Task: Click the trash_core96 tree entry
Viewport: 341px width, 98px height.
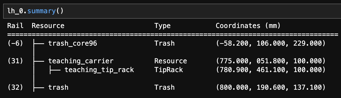Action: tap(73, 43)
